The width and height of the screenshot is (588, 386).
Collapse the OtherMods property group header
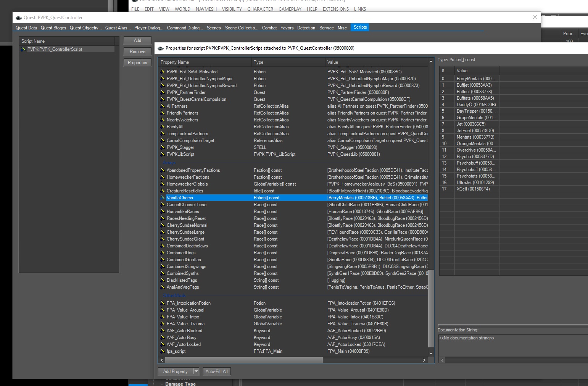coord(174,296)
